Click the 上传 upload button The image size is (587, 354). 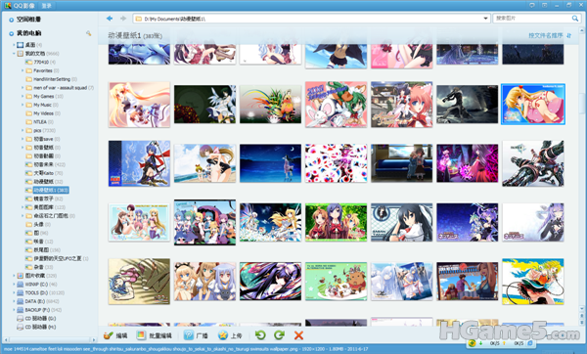click(230, 335)
